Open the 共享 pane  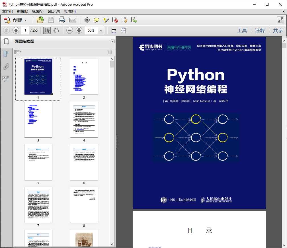click(x=278, y=30)
